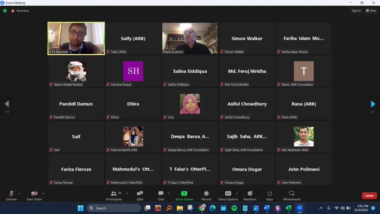
Task: Open Google Chrome from the taskbar
Action: (x=202, y=208)
